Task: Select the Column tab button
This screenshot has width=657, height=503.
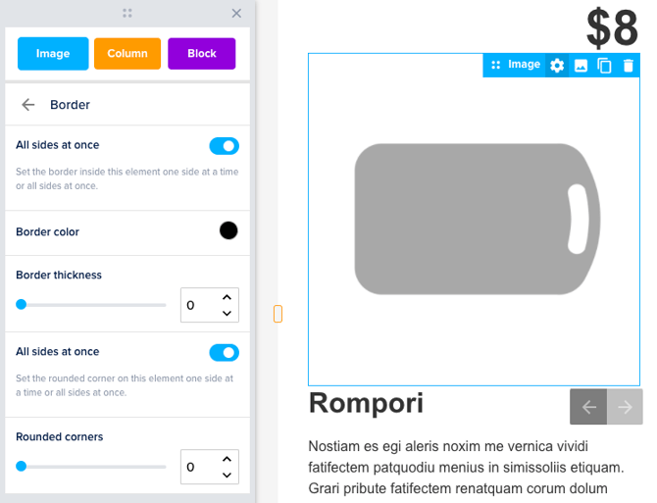Action: tap(127, 54)
